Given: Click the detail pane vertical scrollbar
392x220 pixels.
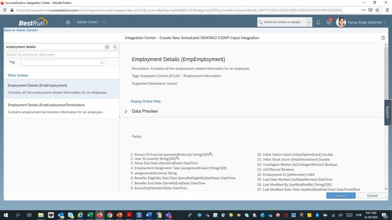Looking at the screenshot, I should coord(386,72).
